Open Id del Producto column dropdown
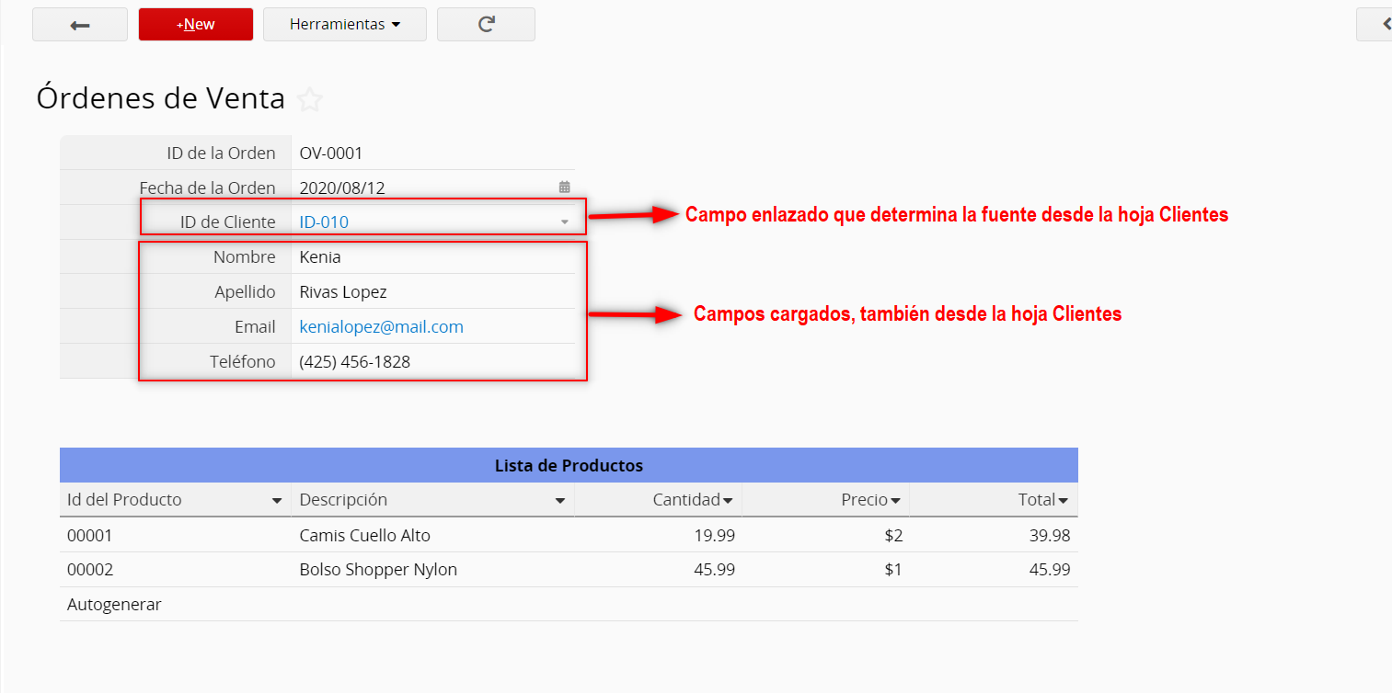1392x693 pixels. (x=276, y=501)
